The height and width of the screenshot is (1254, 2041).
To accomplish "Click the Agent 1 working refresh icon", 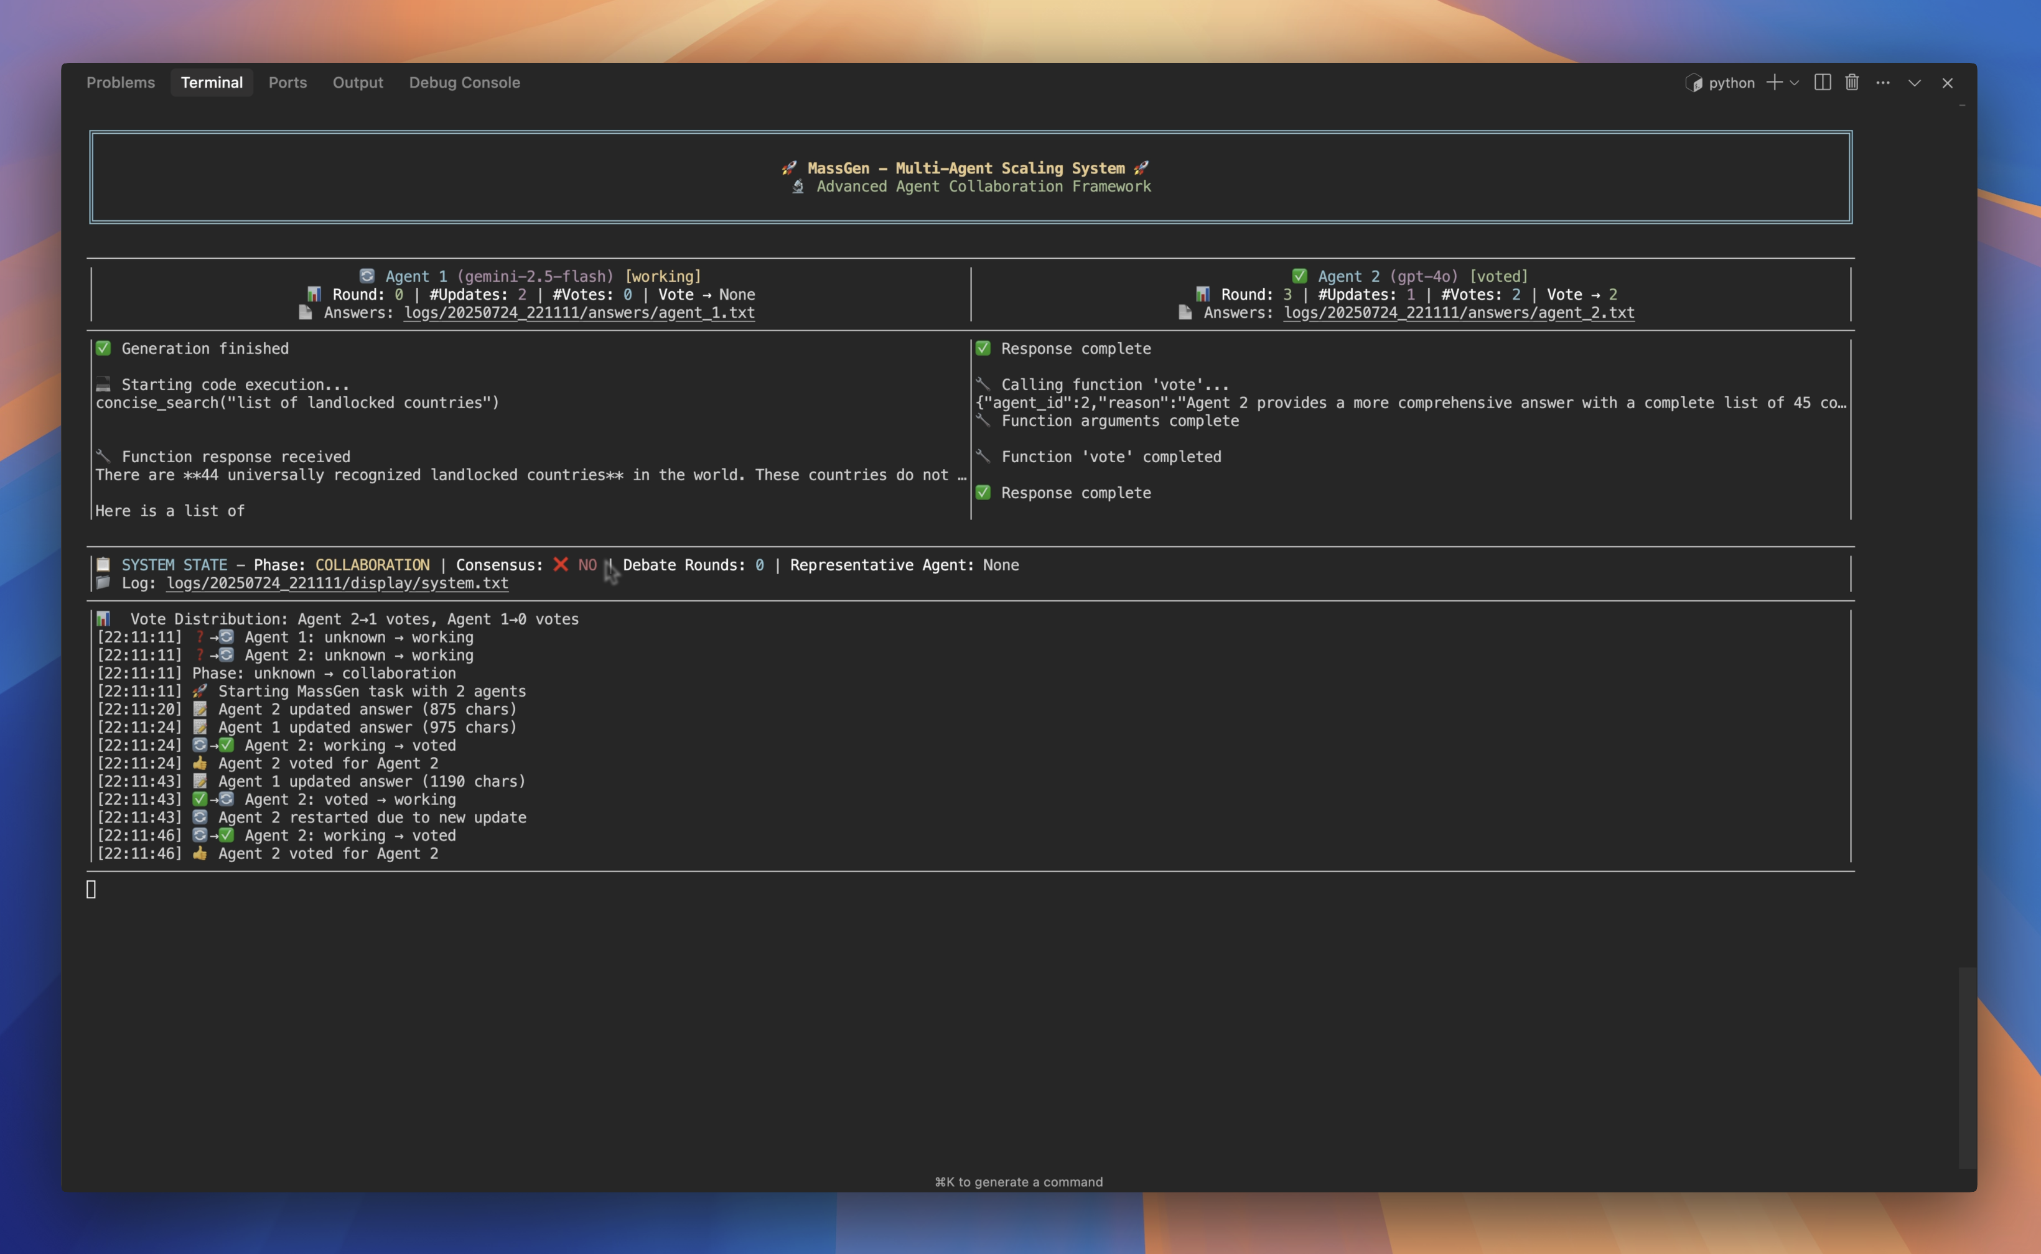I will tap(367, 276).
